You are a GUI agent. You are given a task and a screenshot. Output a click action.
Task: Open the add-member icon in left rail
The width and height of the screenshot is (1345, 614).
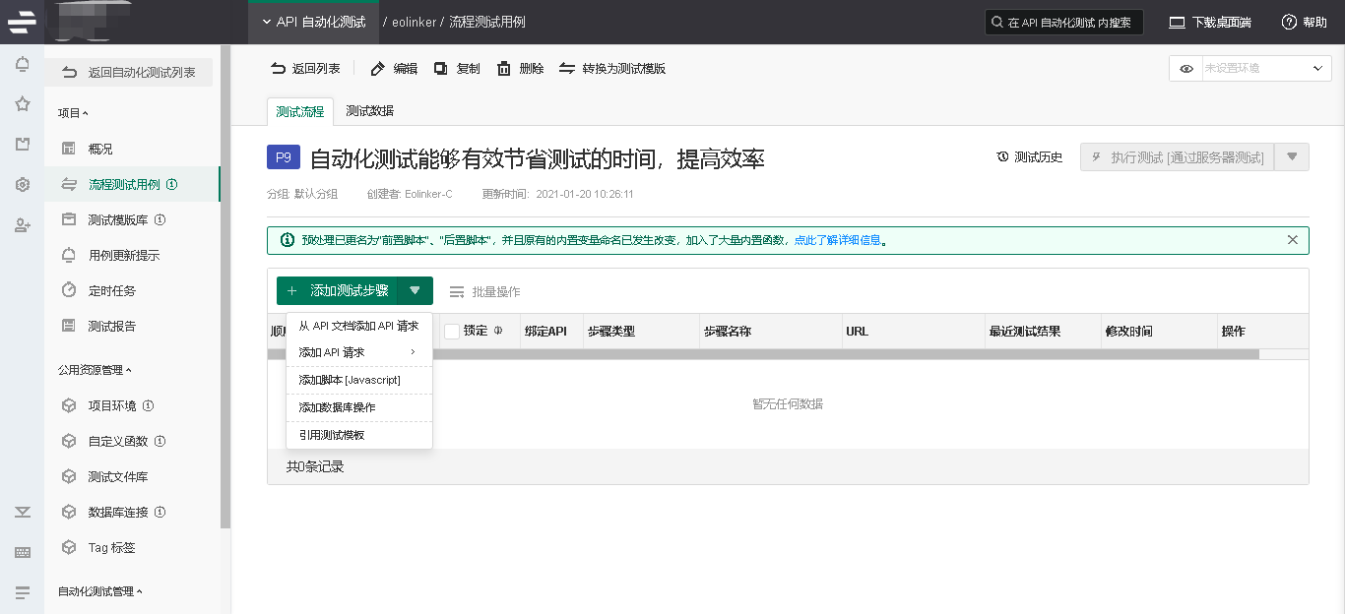click(23, 225)
